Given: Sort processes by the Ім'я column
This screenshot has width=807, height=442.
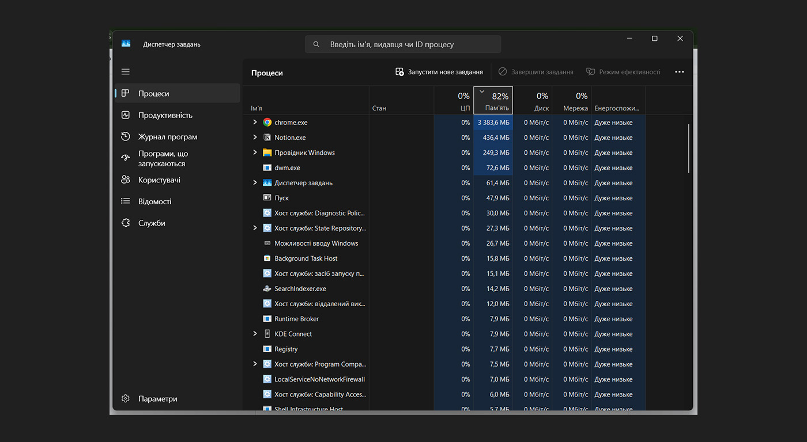Looking at the screenshot, I should (x=306, y=101).
